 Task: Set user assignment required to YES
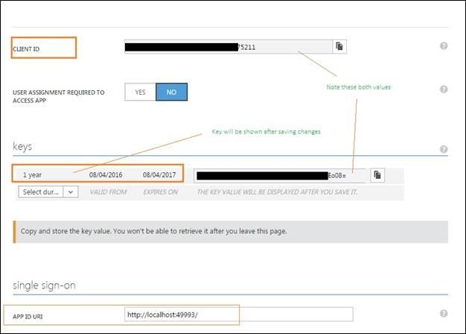pos(140,92)
